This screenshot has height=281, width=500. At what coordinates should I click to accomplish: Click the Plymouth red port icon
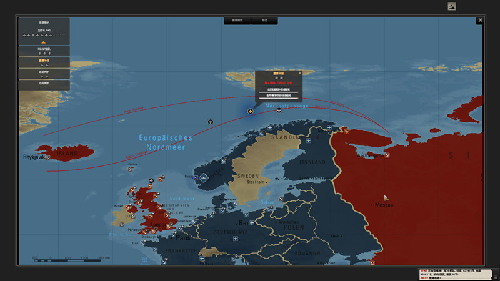[144, 232]
